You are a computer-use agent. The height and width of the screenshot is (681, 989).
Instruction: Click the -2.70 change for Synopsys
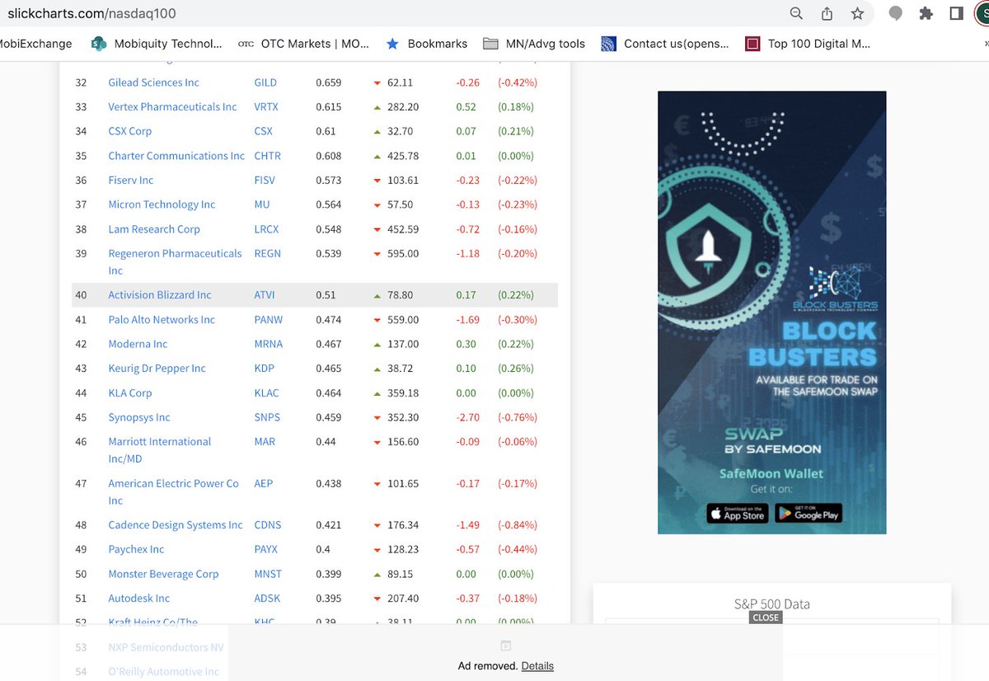pos(468,418)
